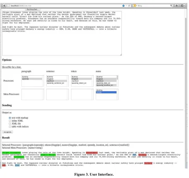The image size is (189, 178).
Task: Select dummy in the sentence processors list
Action: (x=57, y=77)
